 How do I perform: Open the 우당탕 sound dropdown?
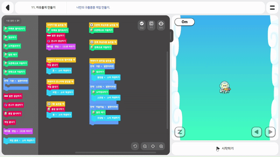101,118
